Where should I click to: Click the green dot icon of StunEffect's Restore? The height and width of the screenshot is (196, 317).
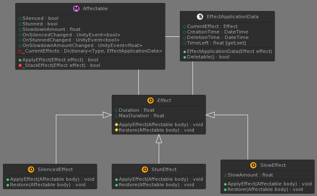click(116, 185)
